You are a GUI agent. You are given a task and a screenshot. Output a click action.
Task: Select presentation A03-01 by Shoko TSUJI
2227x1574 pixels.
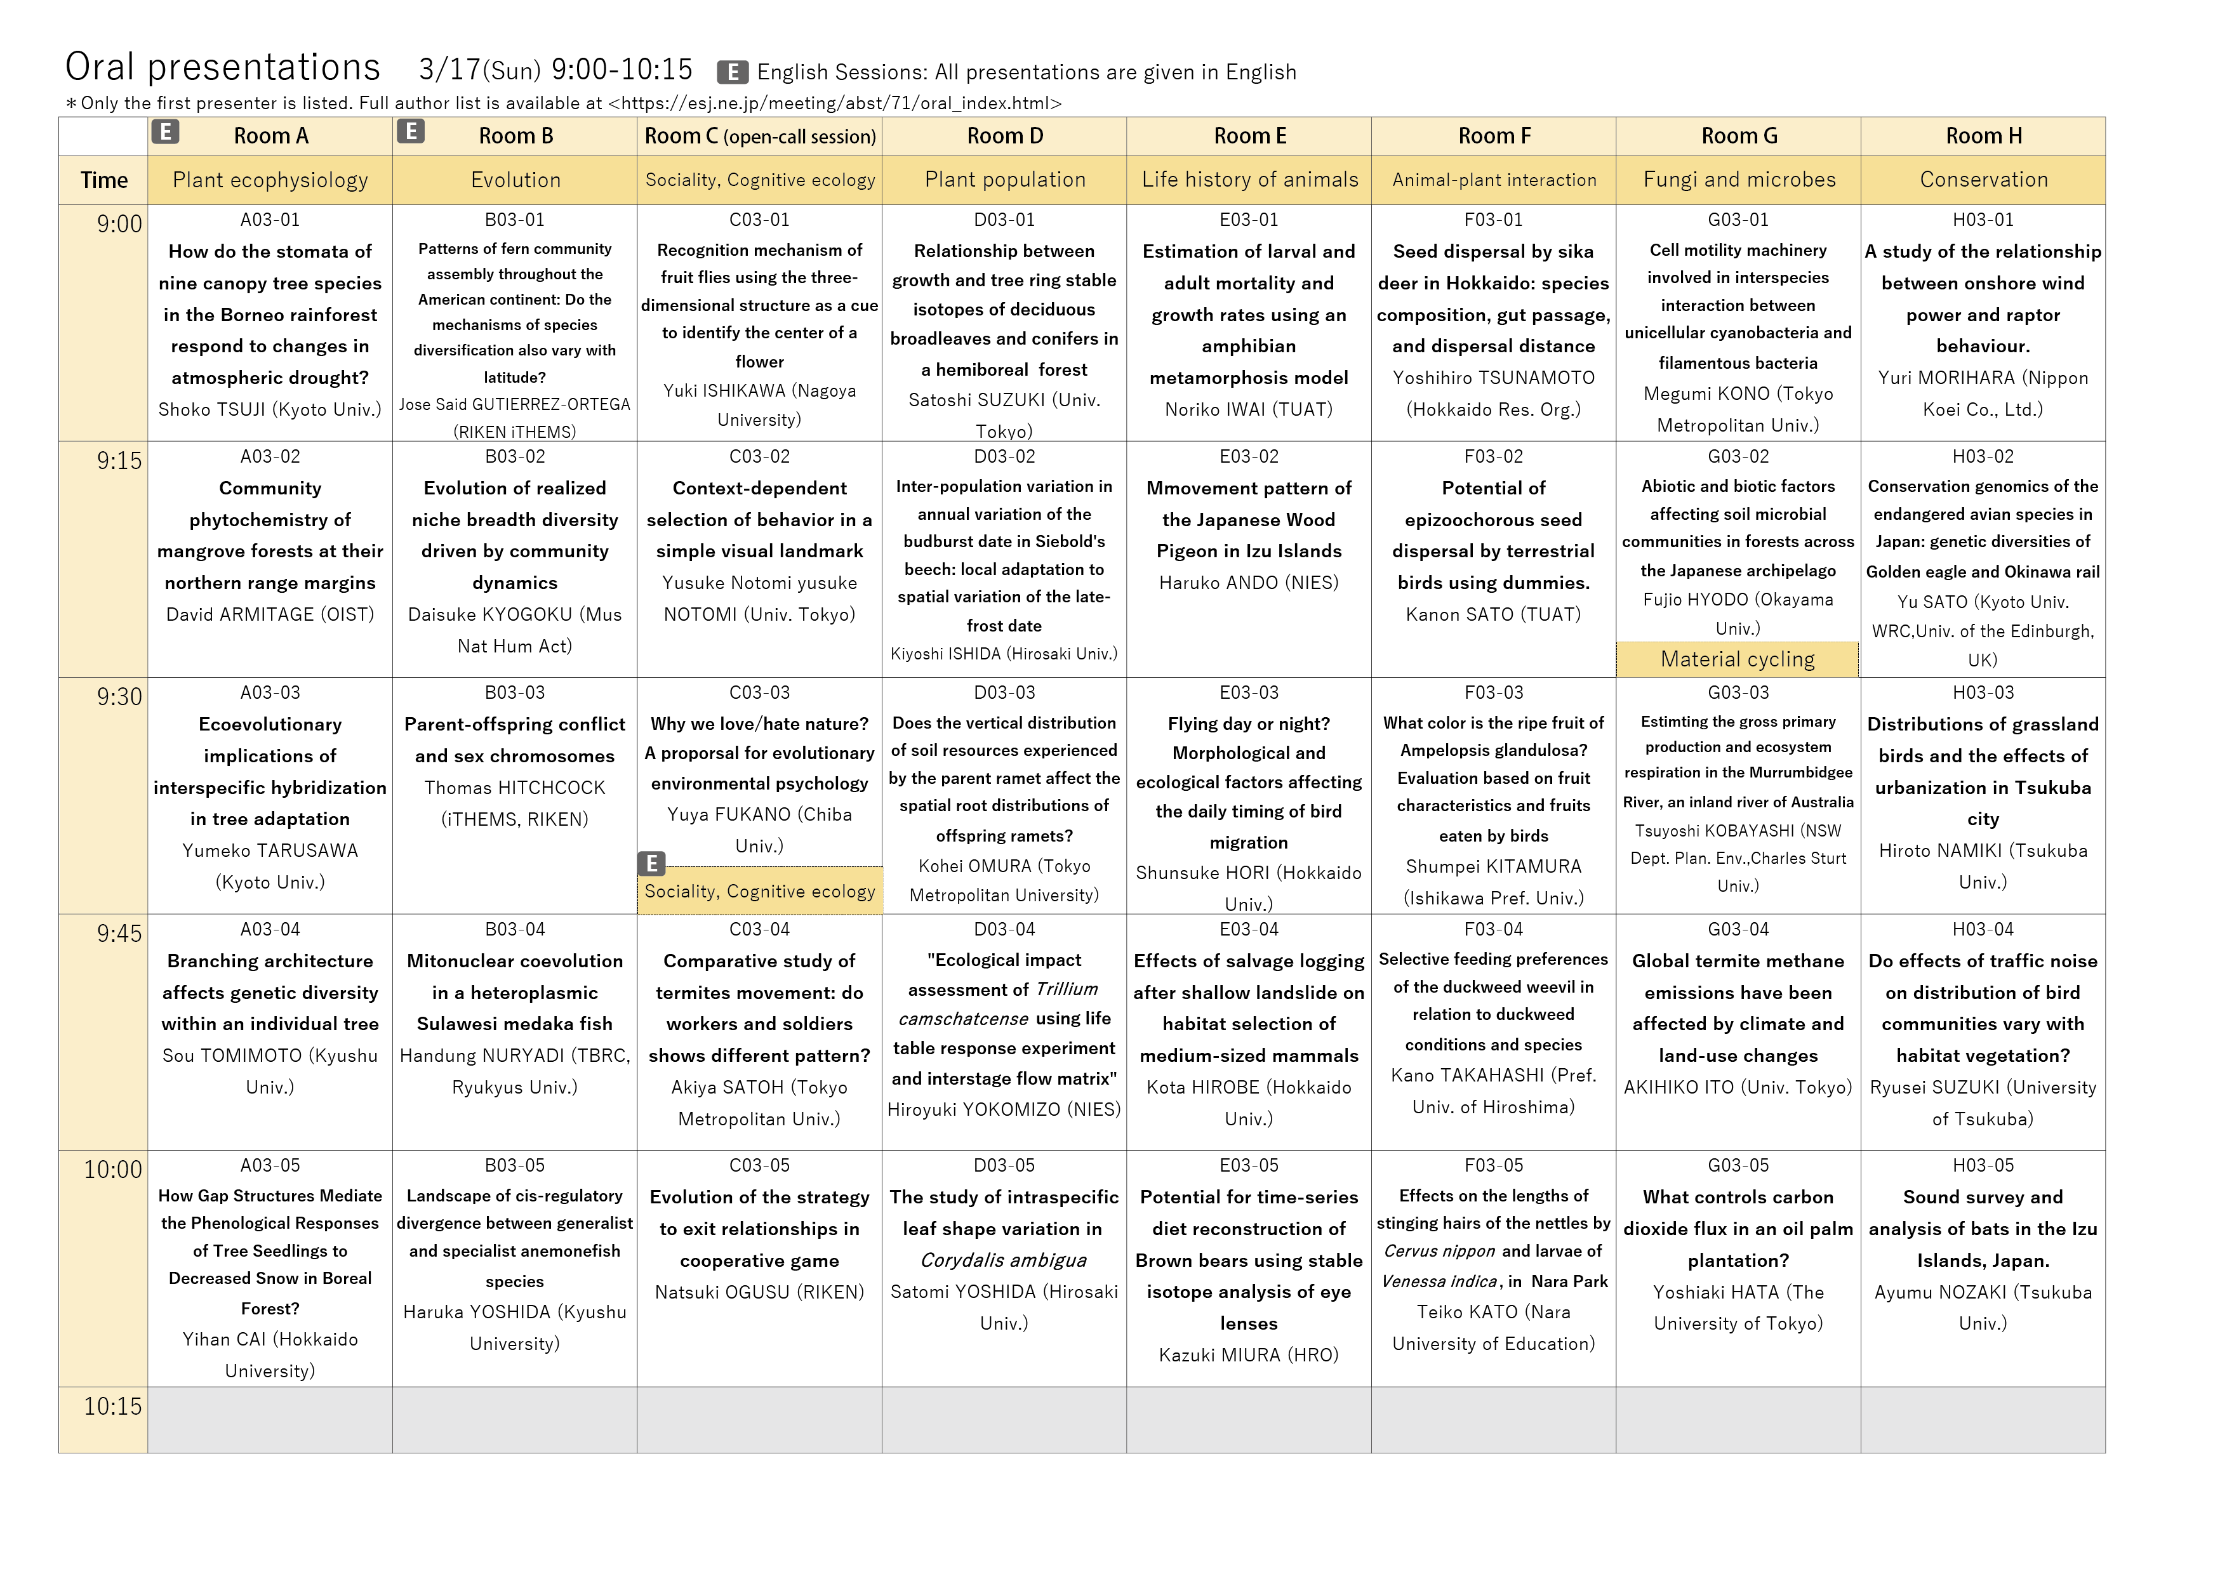point(270,315)
